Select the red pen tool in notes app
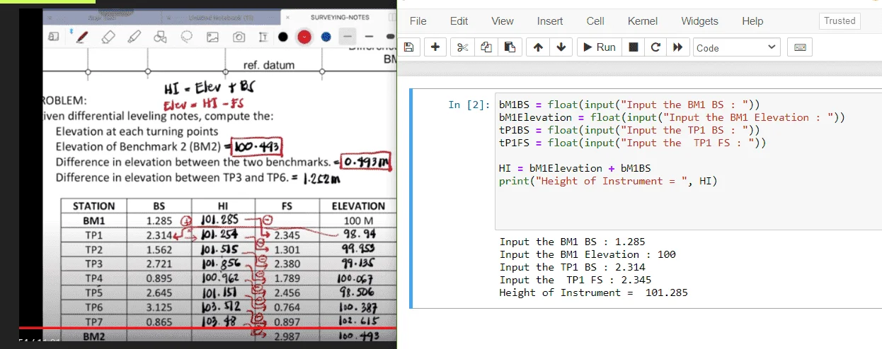Screen dimensions: 882x349 coord(81,36)
